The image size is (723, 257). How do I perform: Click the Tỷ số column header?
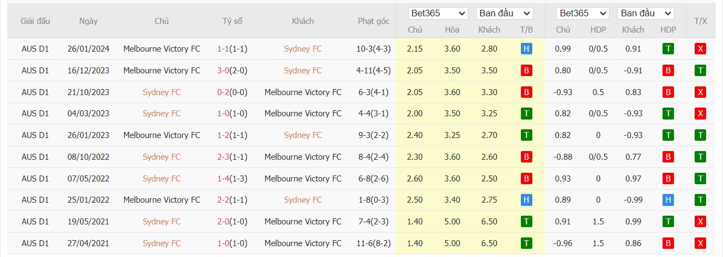(233, 21)
